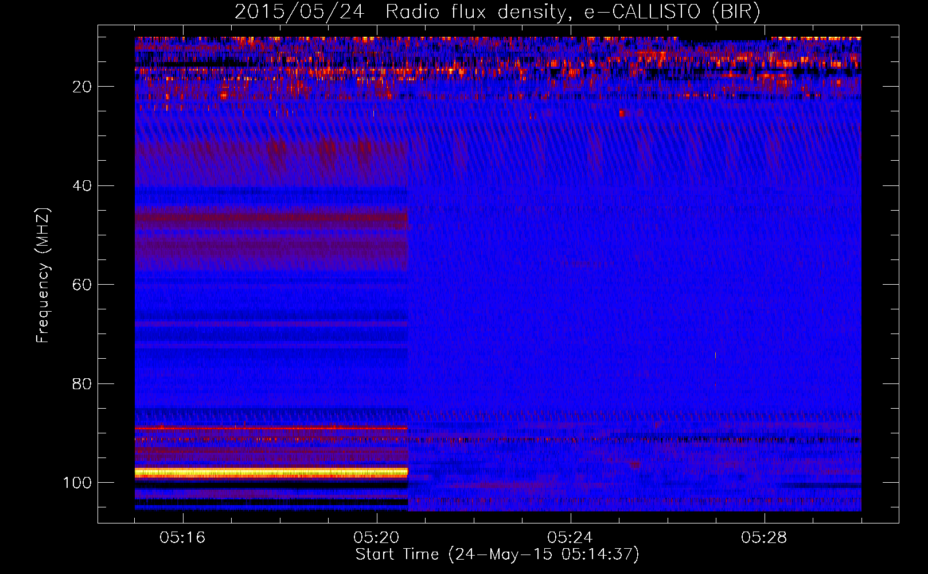The height and width of the screenshot is (574, 928).
Task: Click the plot title 'Radio flux density, e-CALLISTO (BIR)'
Action: coord(572,11)
